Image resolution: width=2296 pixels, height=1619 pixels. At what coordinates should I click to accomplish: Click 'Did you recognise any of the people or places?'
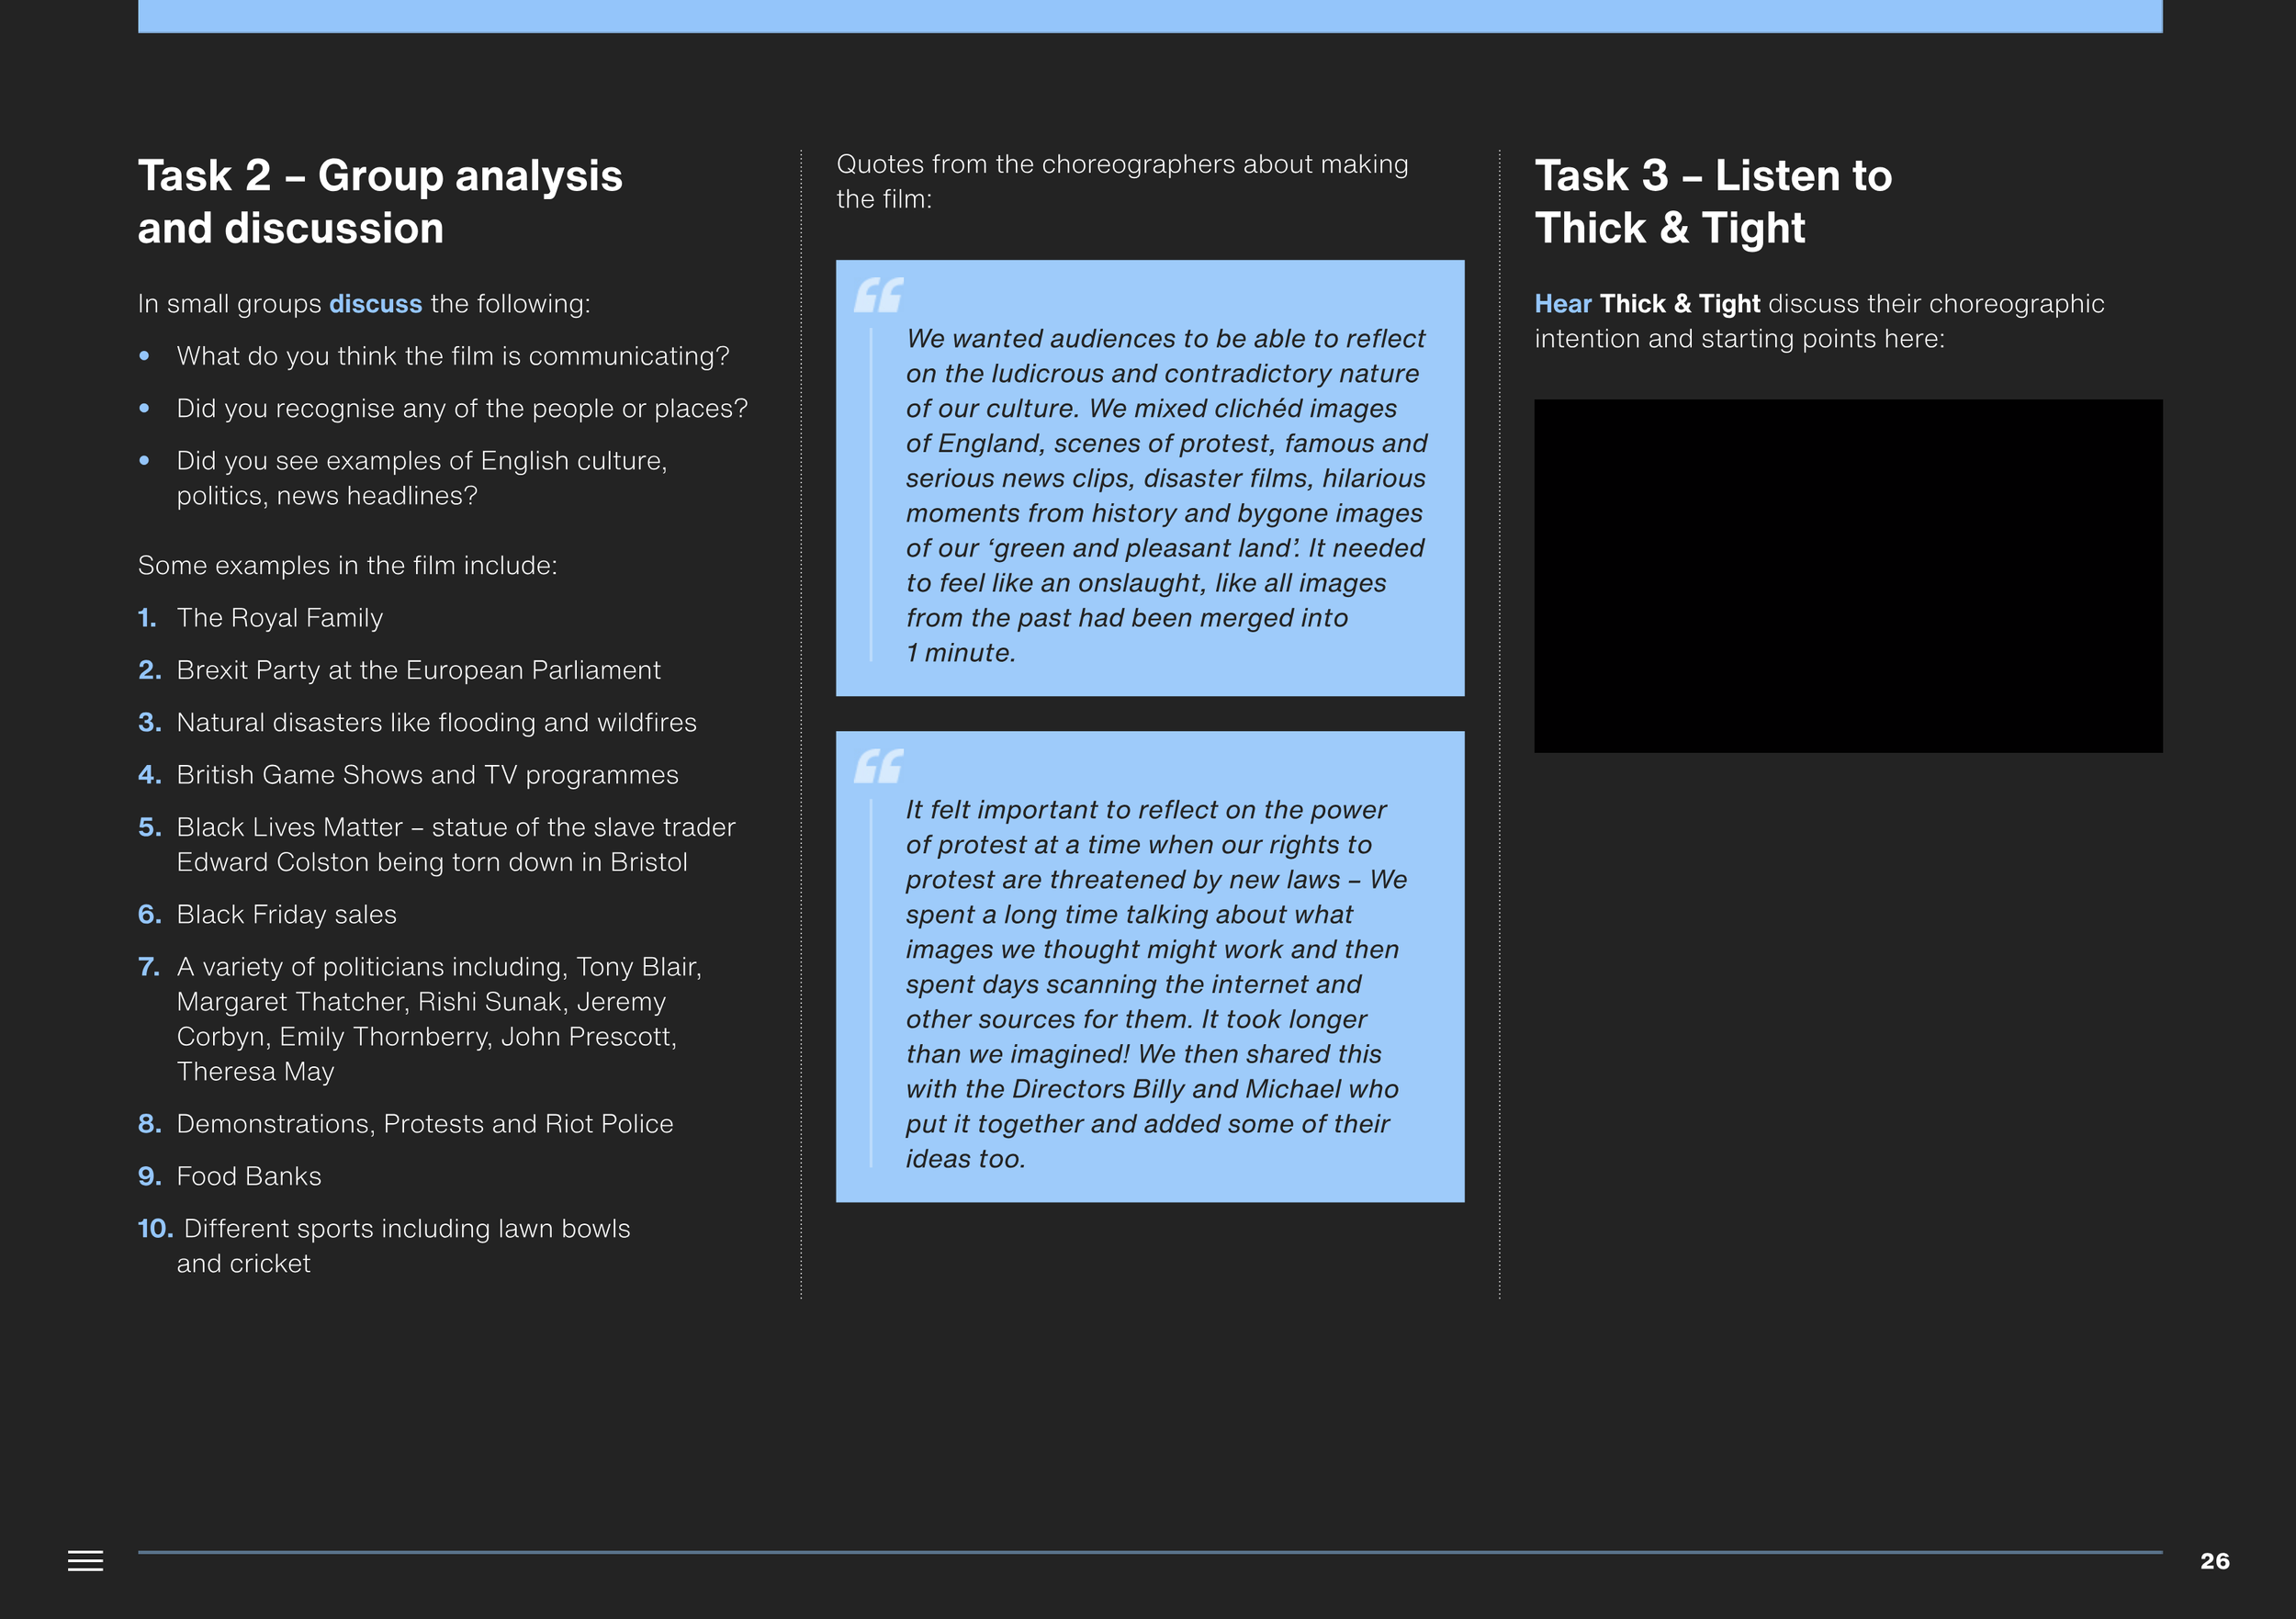[462, 408]
